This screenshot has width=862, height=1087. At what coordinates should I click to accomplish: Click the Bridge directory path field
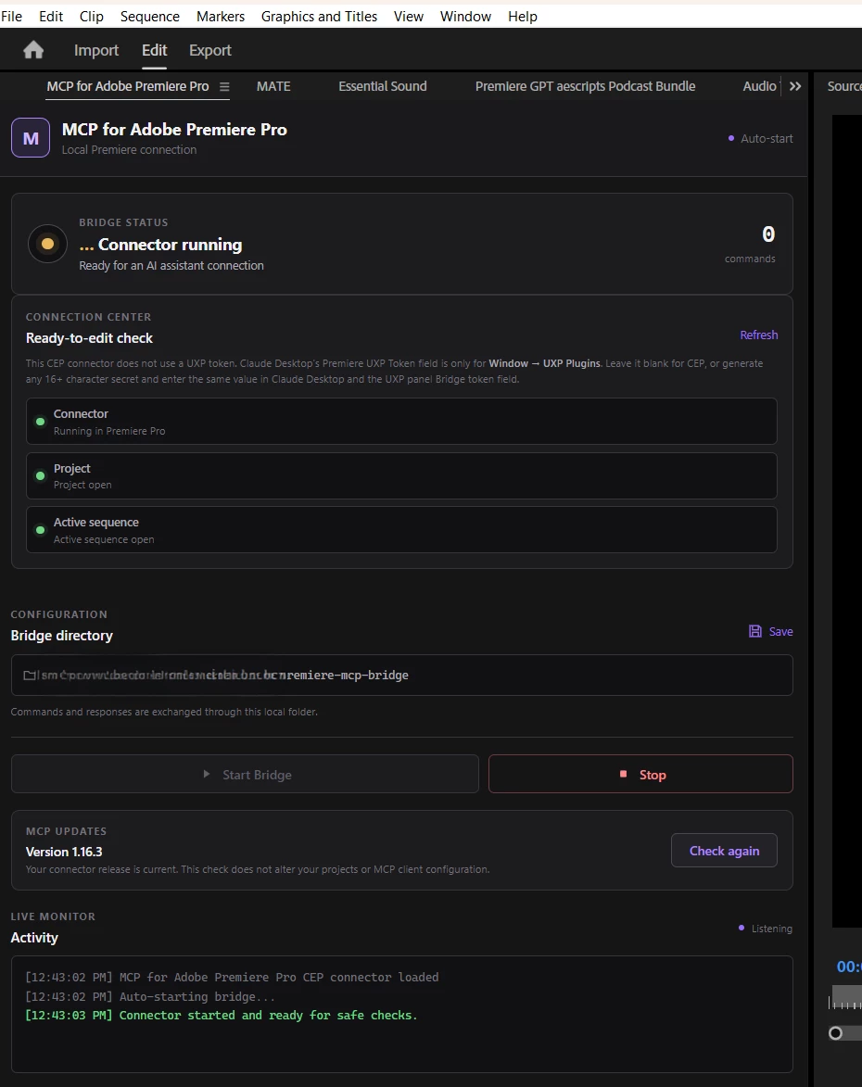pos(401,676)
